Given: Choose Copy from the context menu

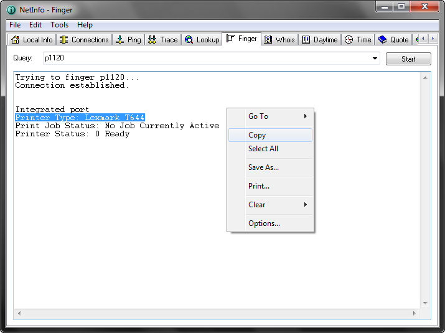Looking at the screenshot, I should 257,135.
